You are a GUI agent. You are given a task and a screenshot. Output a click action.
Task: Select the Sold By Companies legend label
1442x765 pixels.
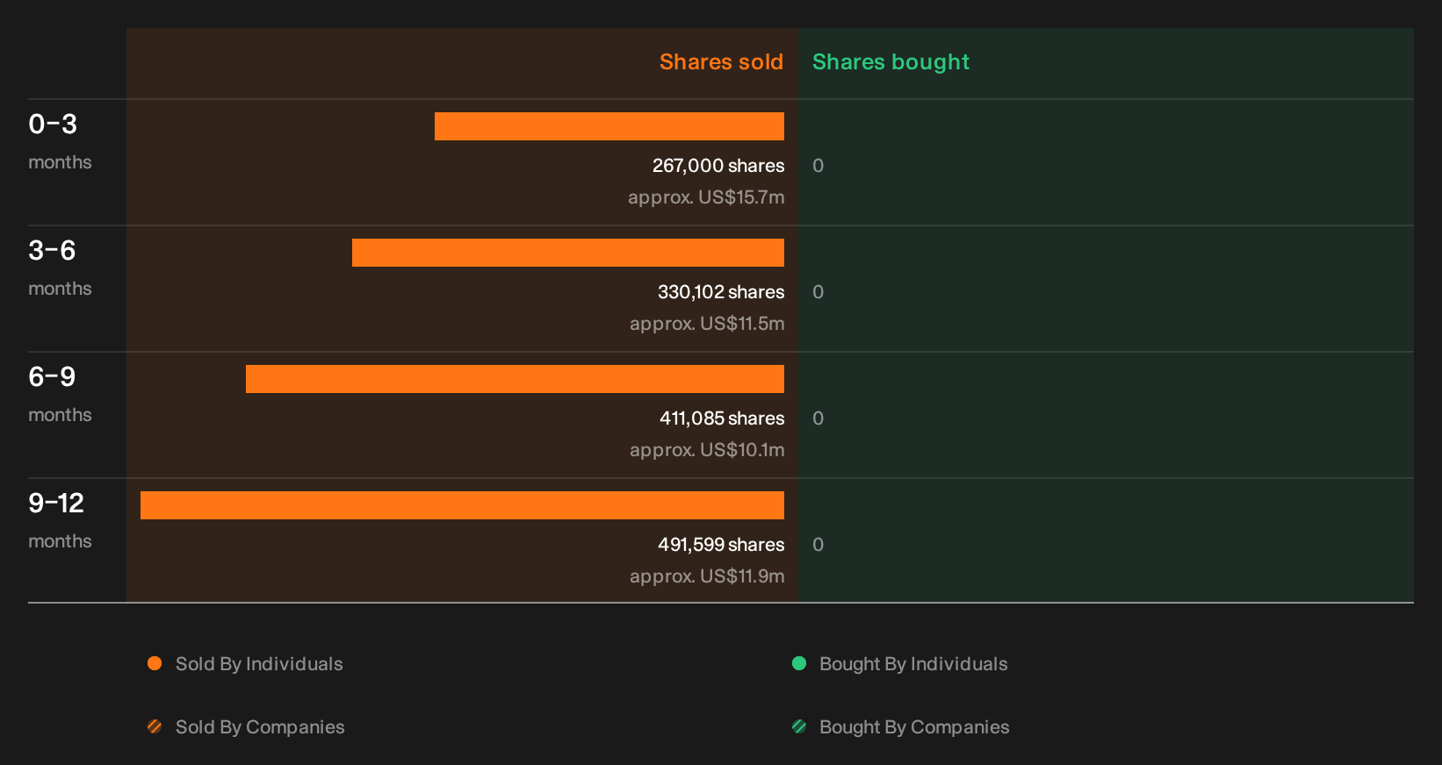coord(260,727)
